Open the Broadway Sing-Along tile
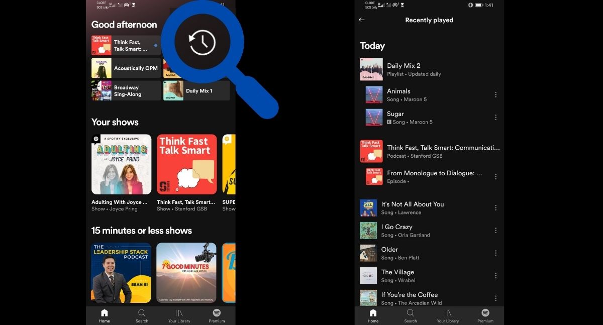The width and height of the screenshot is (603, 325). pyautogui.click(x=126, y=91)
